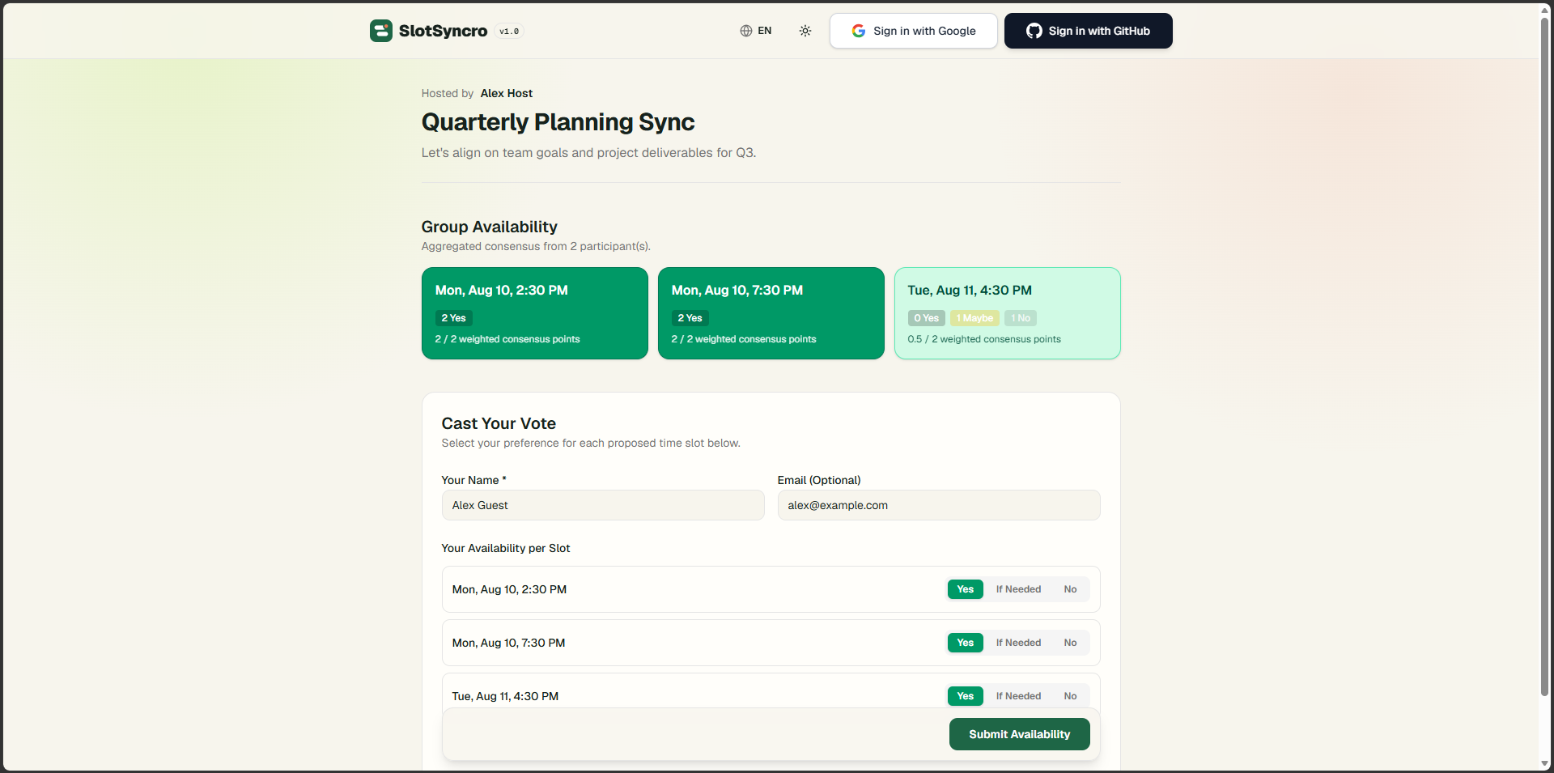Click the scrollbar down arrow
This screenshot has height=773, width=1554.
(x=1544, y=764)
